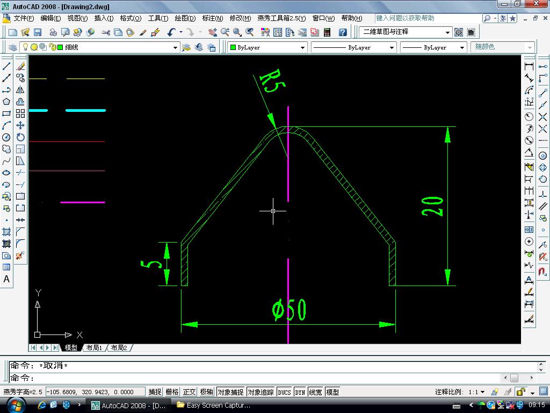Toggle 极轴 polar tracking
This screenshot has width=550, height=413.
tap(207, 392)
